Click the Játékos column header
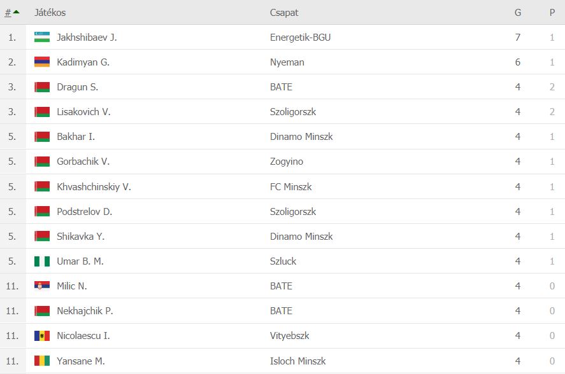Screen dimensions: 565x374 50,13
